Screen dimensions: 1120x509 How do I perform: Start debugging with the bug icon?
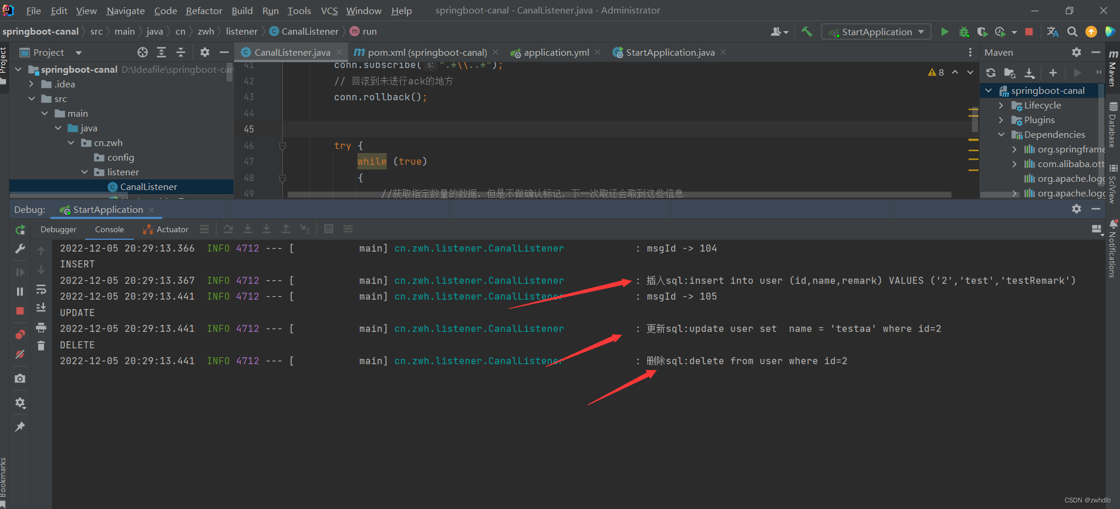click(963, 32)
